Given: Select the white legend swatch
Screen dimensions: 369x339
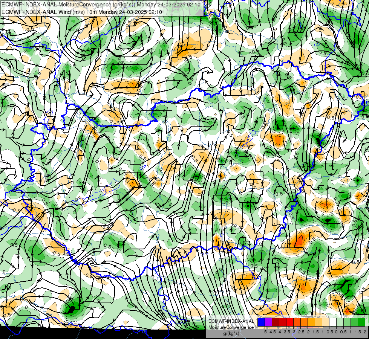Looking at the screenshot, I should (333, 322).
